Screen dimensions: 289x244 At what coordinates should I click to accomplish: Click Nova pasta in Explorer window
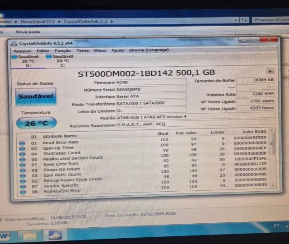(x=28, y=32)
